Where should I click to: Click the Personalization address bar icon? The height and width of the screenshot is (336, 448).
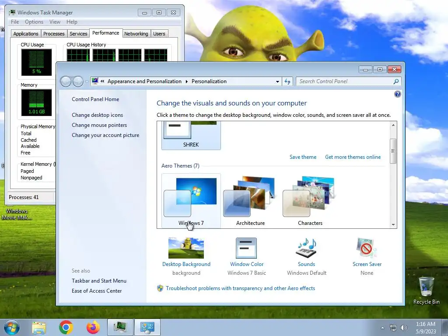click(95, 81)
